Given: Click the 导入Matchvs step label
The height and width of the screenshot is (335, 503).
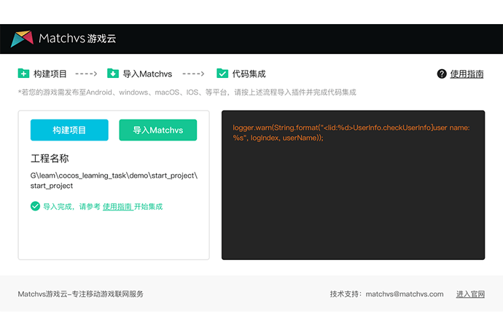Looking at the screenshot, I should (x=147, y=74).
